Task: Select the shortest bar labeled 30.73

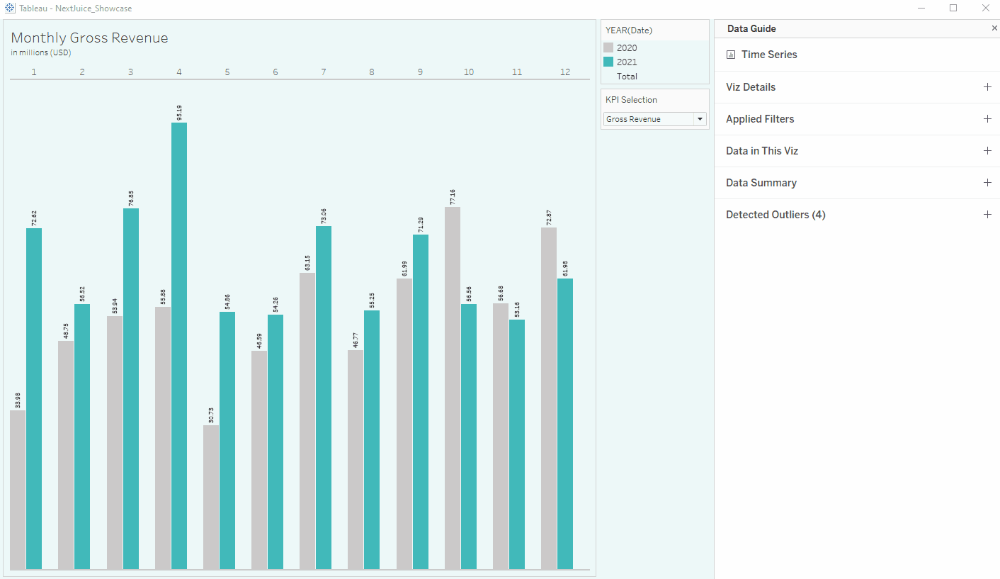Action: 210,496
